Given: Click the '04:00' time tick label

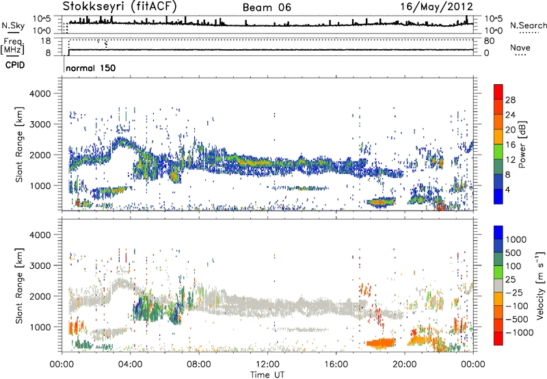Looking at the screenshot, I should pyautogui.click(x=130, y=365).
